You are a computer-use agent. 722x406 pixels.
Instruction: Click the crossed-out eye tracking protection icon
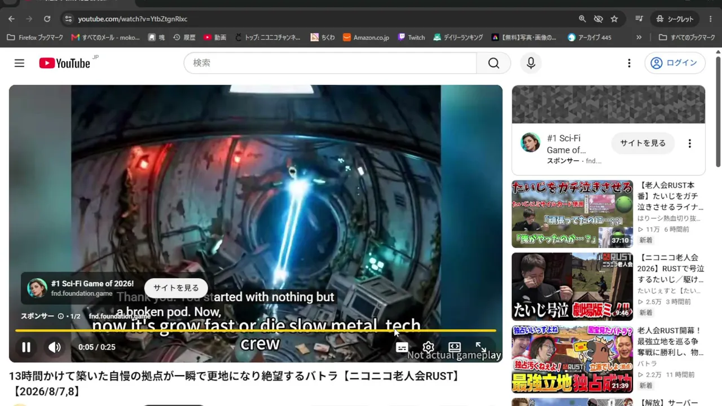point(598,19)
